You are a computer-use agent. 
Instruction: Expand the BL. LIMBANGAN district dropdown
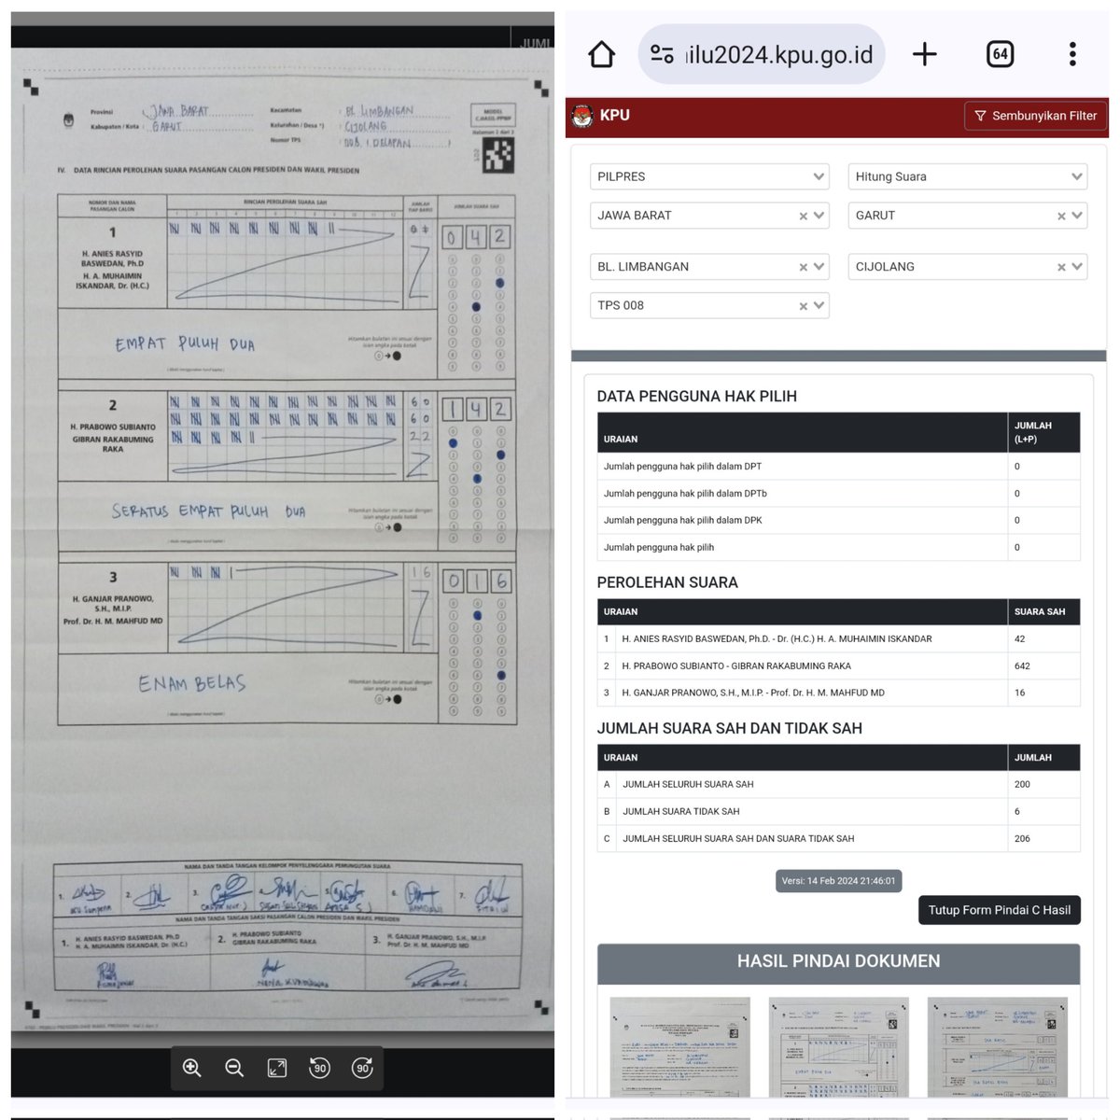click(819, 267)
